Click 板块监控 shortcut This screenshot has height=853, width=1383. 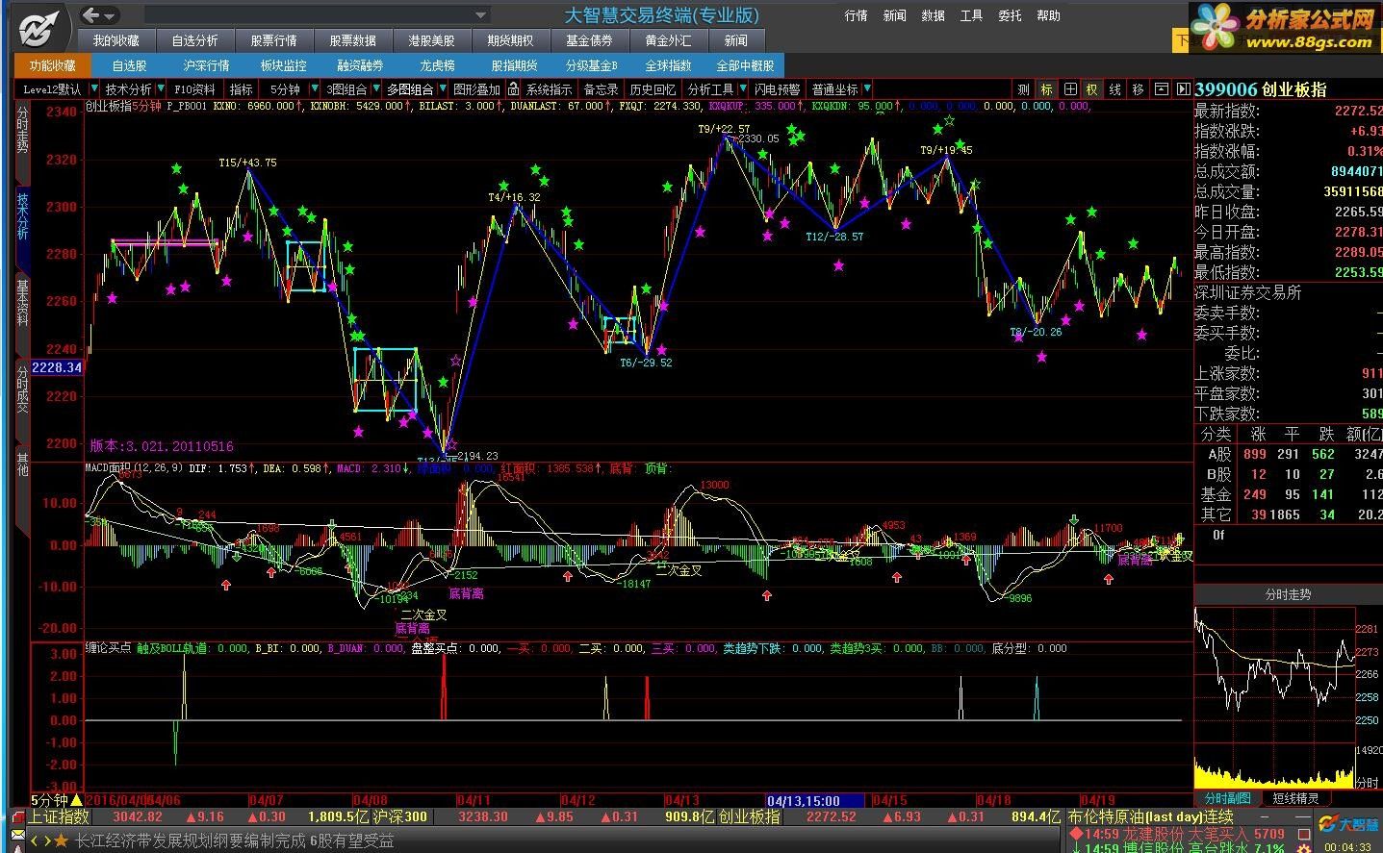(283, 65)
